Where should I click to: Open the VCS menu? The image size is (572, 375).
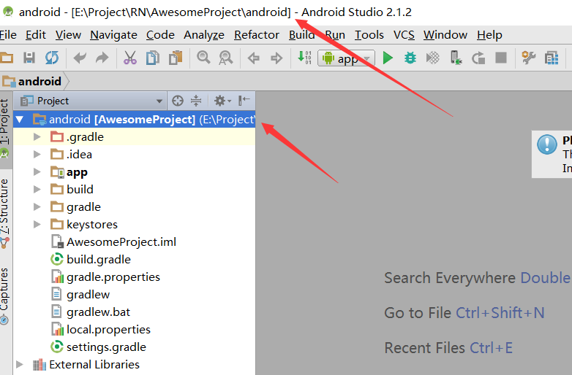click(x=404, y=35)
